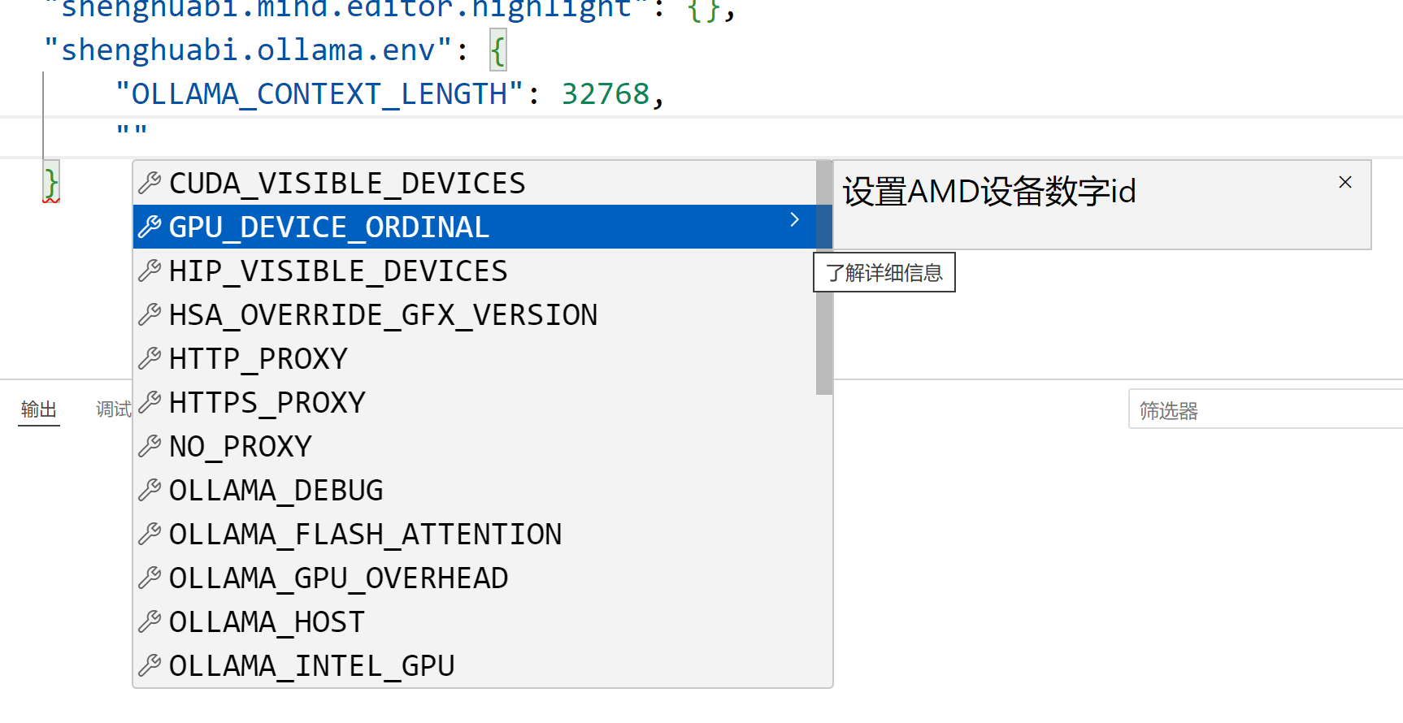This screenshot has width=1403, height=723.
Task: Switch to the 输出 panel tab
Action: pyautogui.click(x=39, y=409)
